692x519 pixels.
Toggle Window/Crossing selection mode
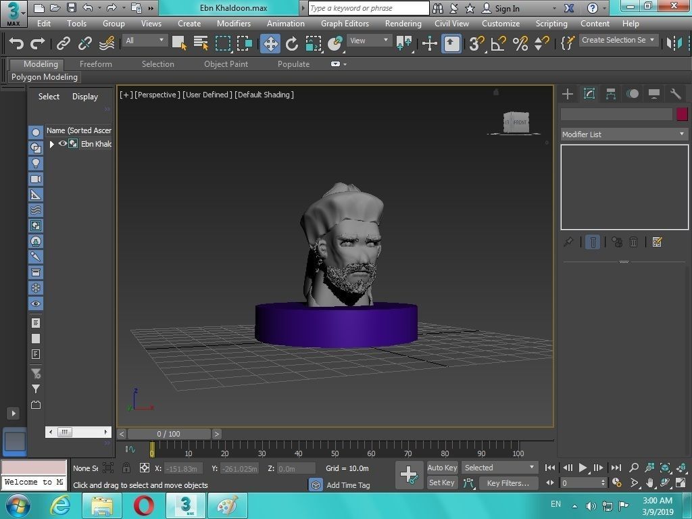245,43
